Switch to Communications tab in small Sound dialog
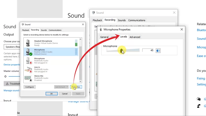Viewport: 206px width, 116px height. (x=55, y=30)
